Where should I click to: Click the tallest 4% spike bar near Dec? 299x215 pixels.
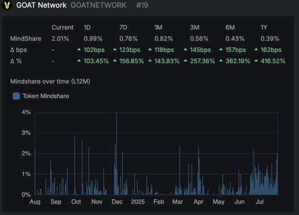pos(117,153)
